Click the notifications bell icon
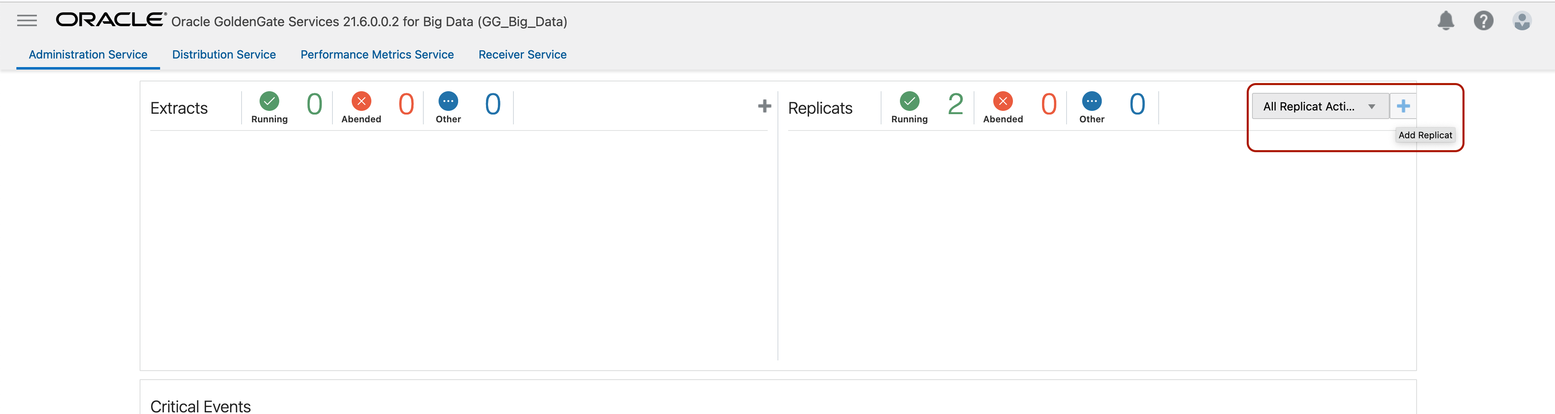Viewport: 1555px width, 414px height. coord(1445,21)
